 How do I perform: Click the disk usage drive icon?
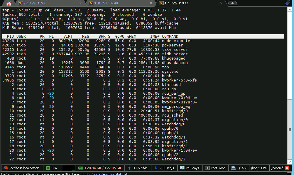(x=233, y=168)
